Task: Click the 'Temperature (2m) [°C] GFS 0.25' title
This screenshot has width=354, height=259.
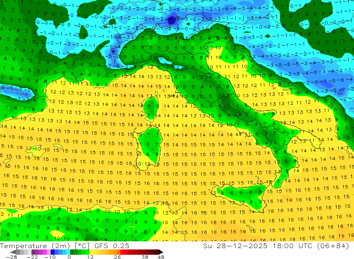Action: (x=64, y=246)
